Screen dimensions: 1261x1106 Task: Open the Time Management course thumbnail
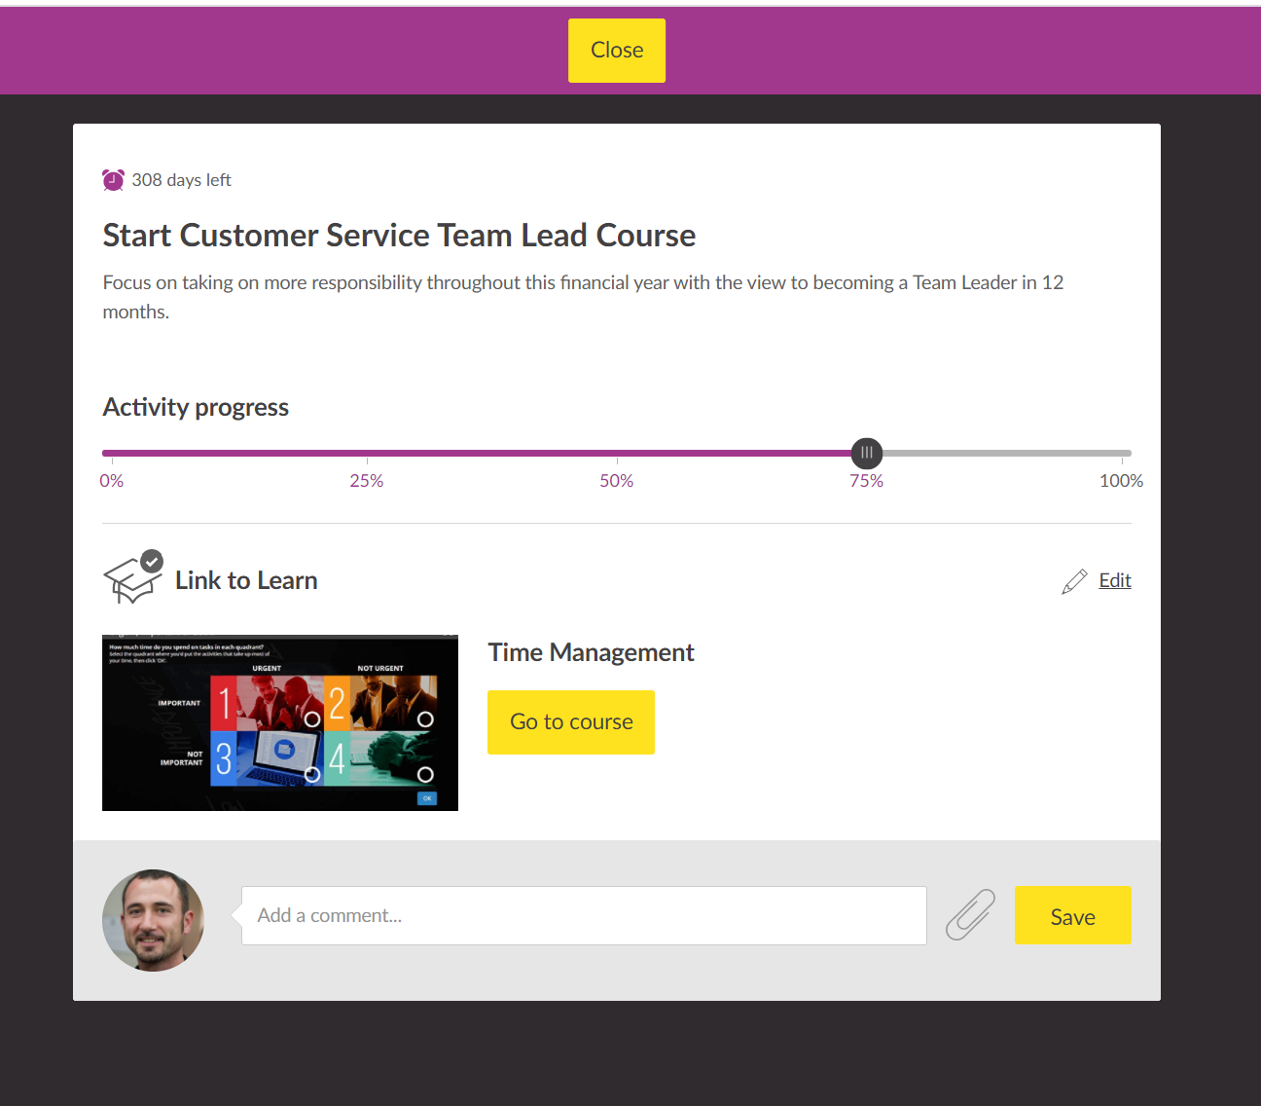(280, 722)
